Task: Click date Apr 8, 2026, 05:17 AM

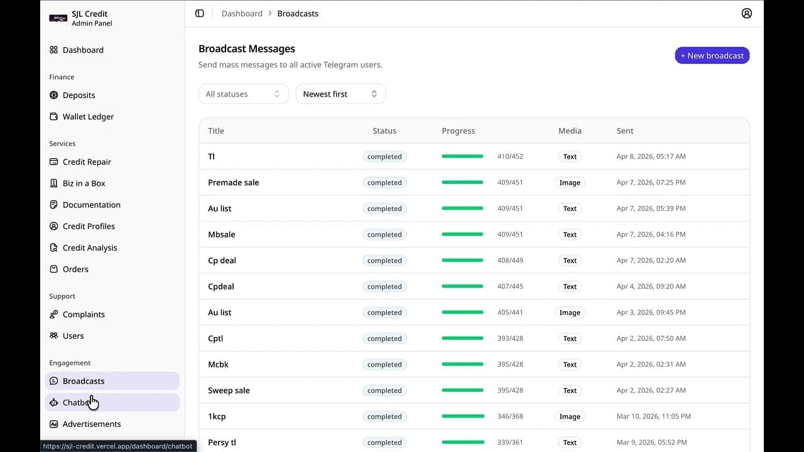Action: pyautogui.click(x=651, y=156)
